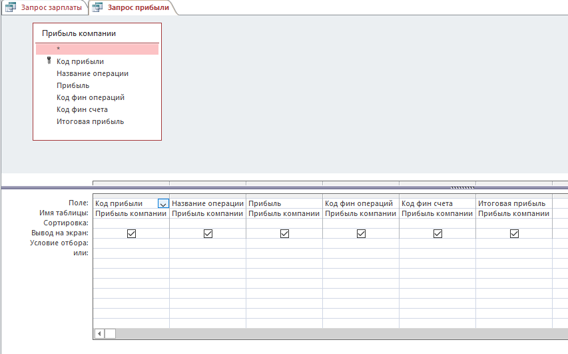
Task: Select Название операции in the table field list
Action: tap(93, 73)
